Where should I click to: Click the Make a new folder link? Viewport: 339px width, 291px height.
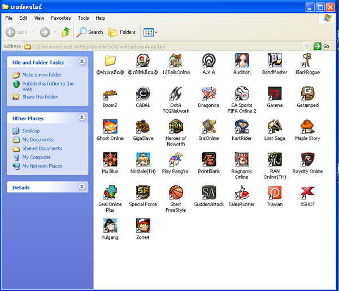(41, 75)
